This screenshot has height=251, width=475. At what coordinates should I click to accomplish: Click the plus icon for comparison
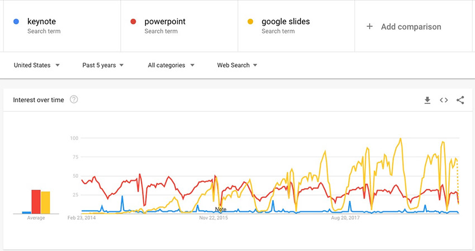(369, 27)
